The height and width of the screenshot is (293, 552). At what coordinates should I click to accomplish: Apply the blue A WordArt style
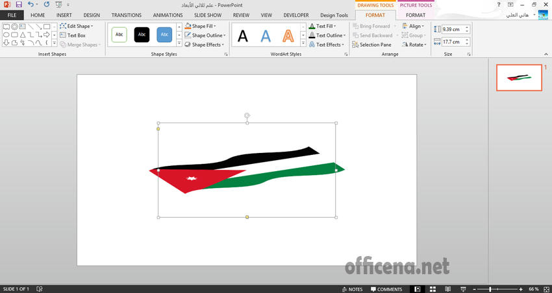266,36
